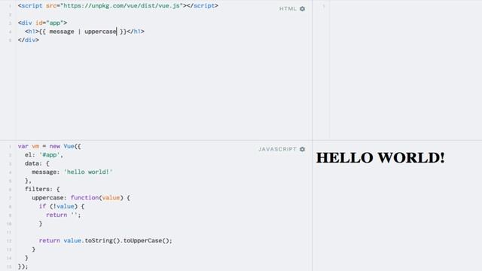Open the JavaScript editor settings gear

point(303,149)
